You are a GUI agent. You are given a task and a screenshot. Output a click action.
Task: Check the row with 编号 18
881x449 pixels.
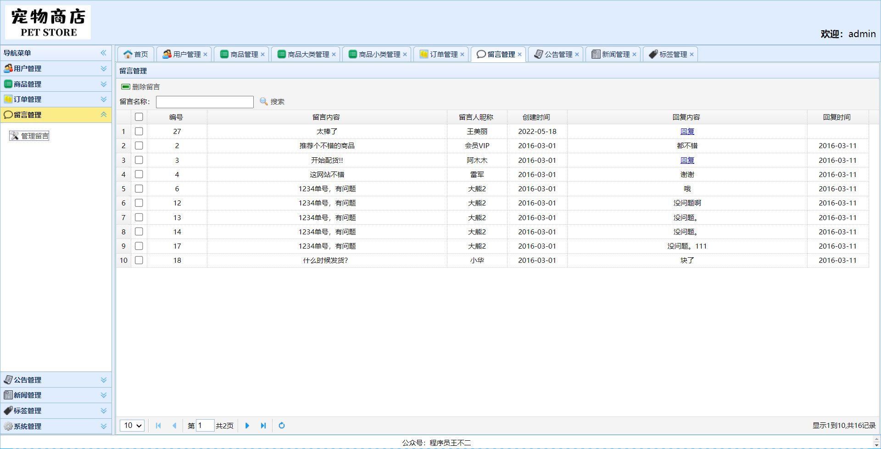coord(139,260)
